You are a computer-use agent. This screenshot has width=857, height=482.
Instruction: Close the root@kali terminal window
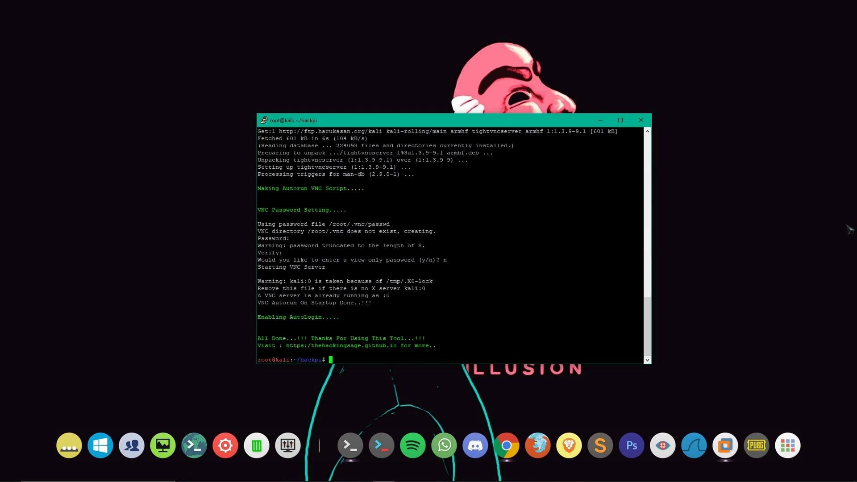pos(641,120)
